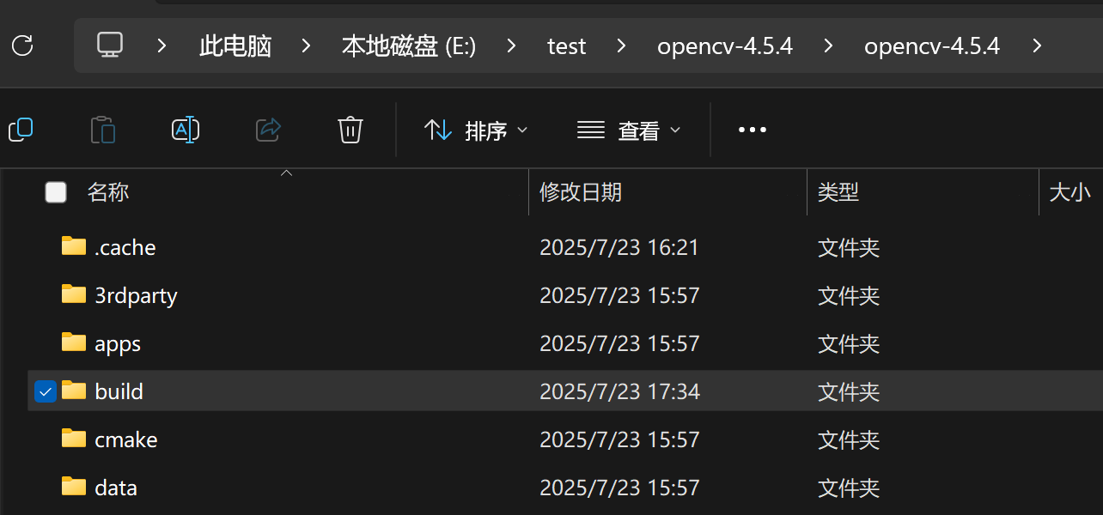
Task: Select the Rename icon
Action: (x=186, y=130)
